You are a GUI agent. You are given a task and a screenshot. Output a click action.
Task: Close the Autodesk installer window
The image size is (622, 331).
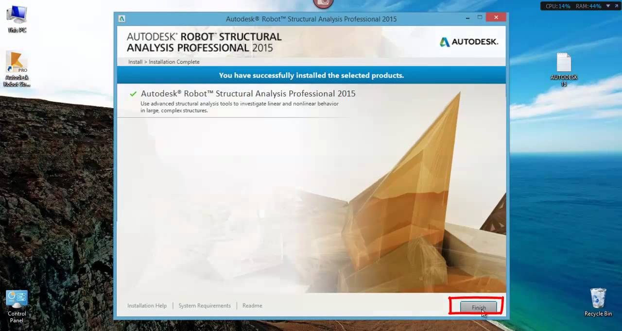point(496,17)
